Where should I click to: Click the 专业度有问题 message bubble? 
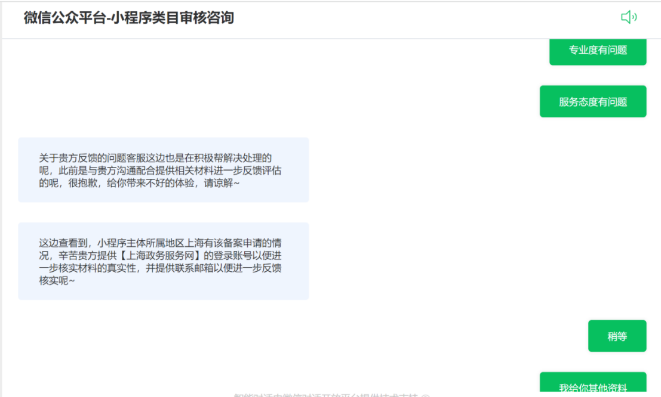tap(598, 51)
